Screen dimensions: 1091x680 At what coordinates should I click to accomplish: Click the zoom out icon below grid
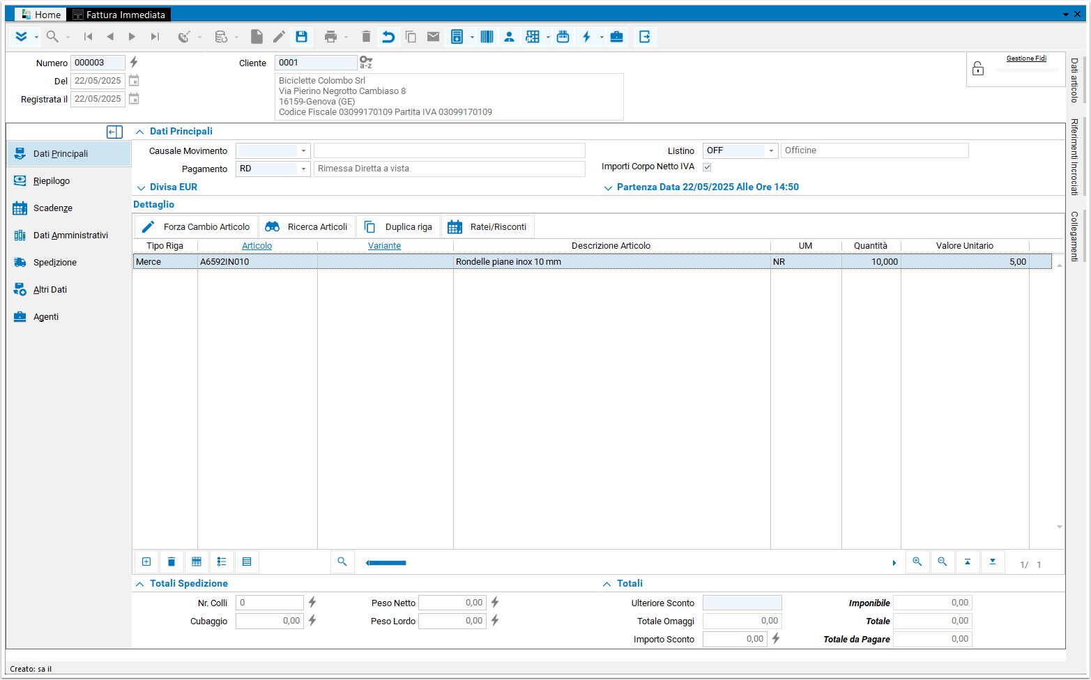pyautogui.click(x=943, y=562)
